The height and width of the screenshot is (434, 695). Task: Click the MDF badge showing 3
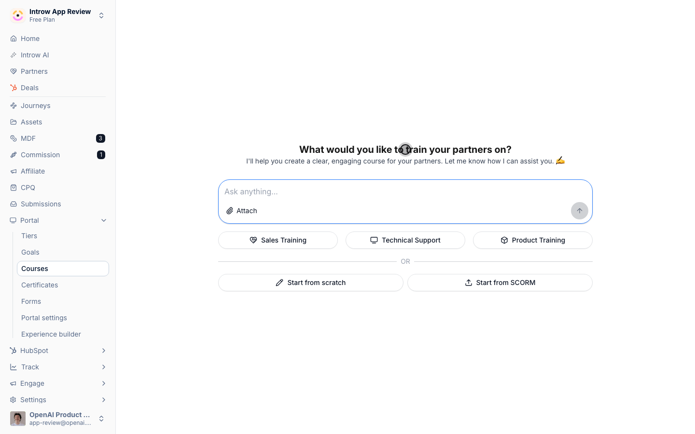point(100,138)
